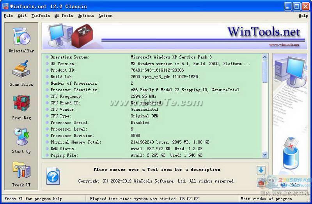Open the File menu

(8, 16)
